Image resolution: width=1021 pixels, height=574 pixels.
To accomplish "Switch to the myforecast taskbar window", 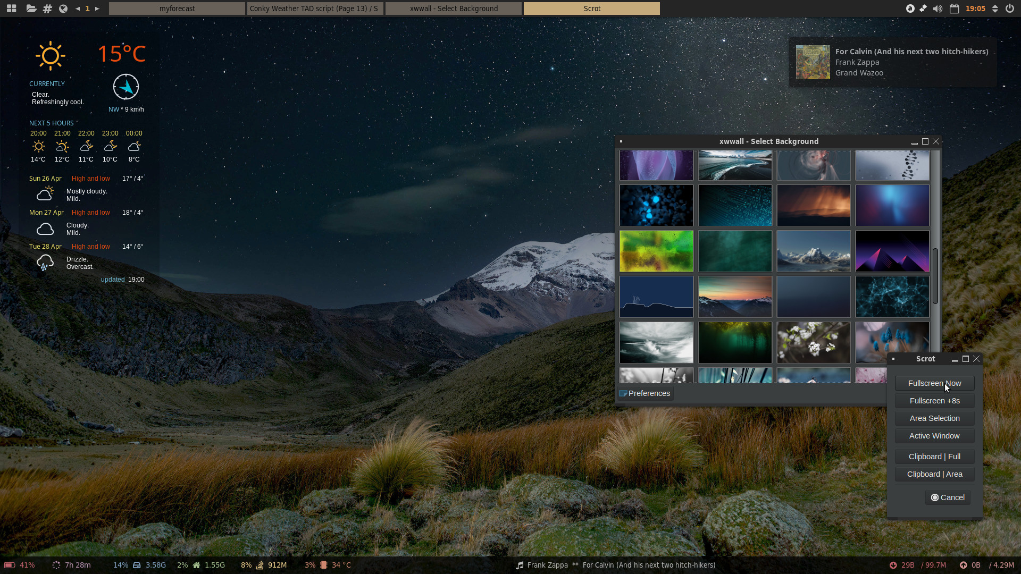I will (177, 9).
